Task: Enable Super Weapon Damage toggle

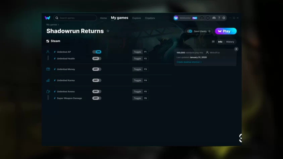Action: point(97,98)
